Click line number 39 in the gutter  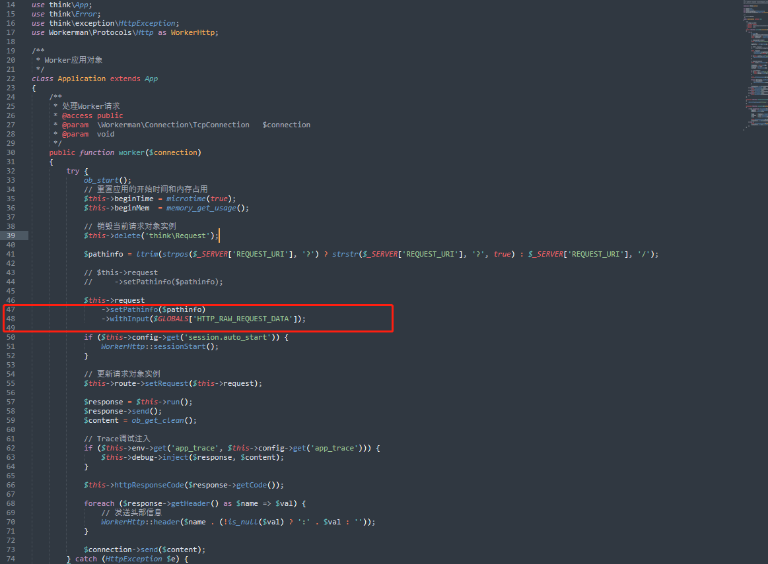(11, 235)
